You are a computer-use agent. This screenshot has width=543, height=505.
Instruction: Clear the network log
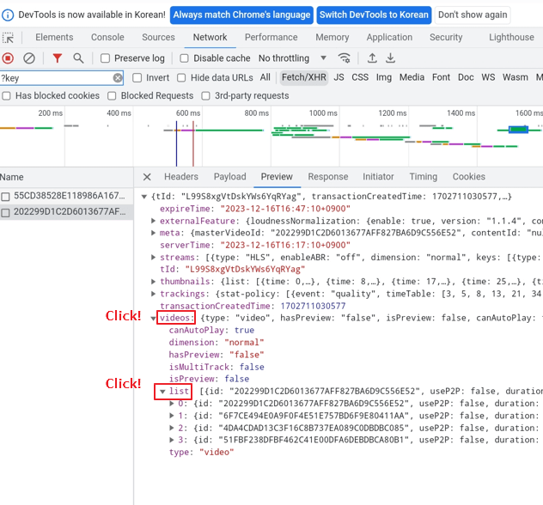pyautogui.click(x=29, y=58)
